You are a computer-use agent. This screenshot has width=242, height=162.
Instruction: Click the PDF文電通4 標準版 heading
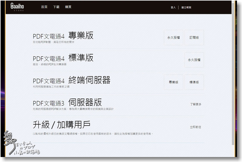(x=63, y=58)
